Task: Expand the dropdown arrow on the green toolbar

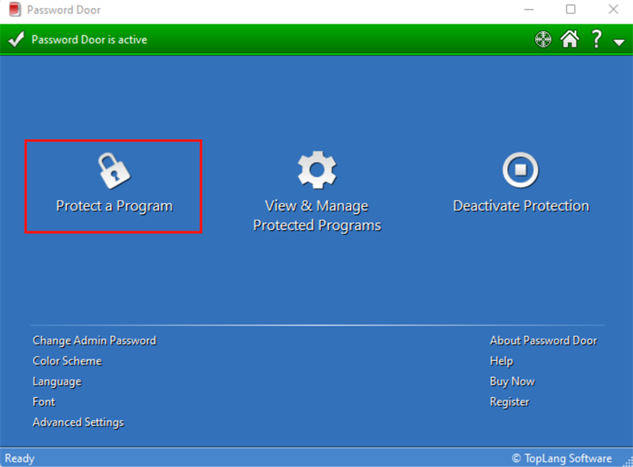Action: click(620, 40)
